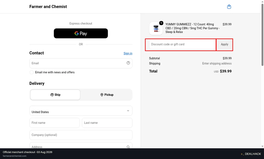Click the address search magnifier icon
264x159 pixels.
pyautogui.click(x=128, y=147)
